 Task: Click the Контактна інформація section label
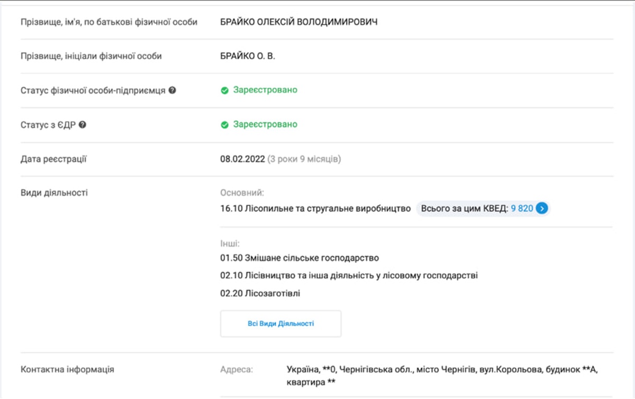[67, 369]
